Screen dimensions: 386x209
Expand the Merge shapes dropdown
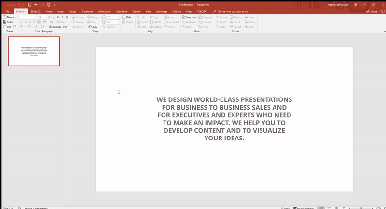tap(94, 17)
